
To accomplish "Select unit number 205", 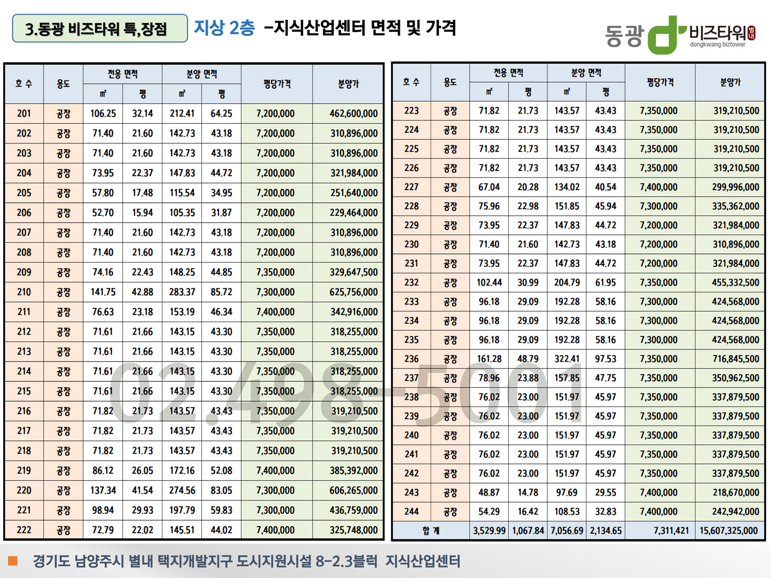I will (x=24, y=193).
